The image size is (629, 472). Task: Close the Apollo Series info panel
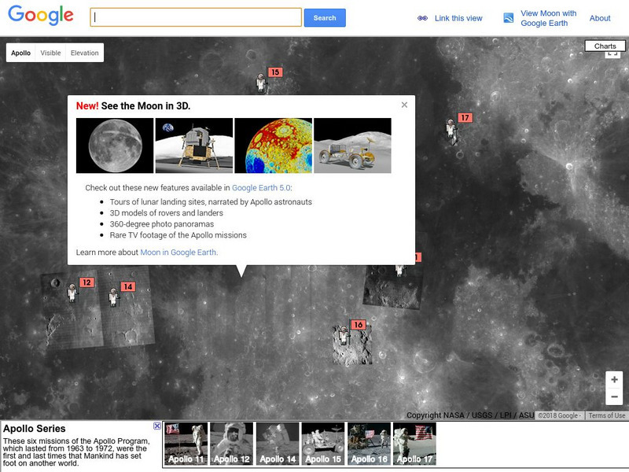(x=157, y=426)
